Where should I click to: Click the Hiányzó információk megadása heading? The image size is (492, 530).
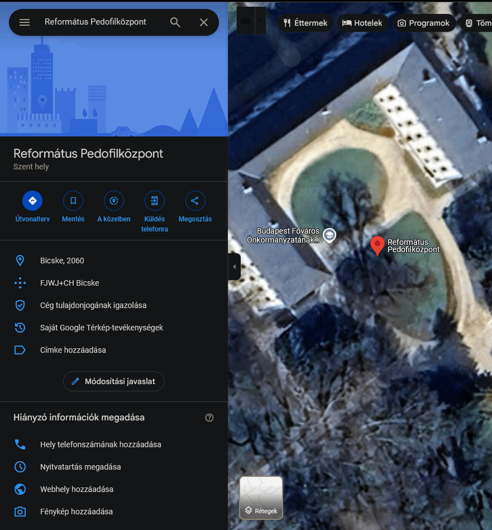coord(79,418)
